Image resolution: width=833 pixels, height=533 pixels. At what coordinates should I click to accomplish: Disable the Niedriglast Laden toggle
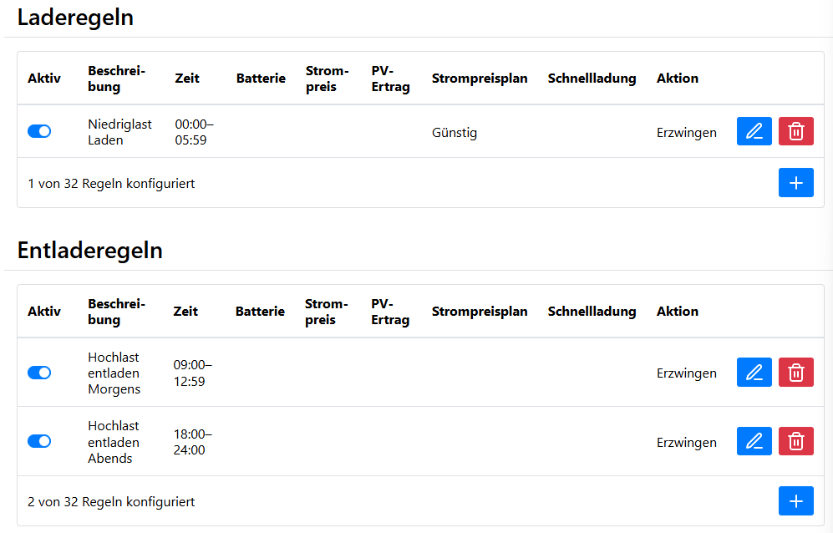(39, 131)
